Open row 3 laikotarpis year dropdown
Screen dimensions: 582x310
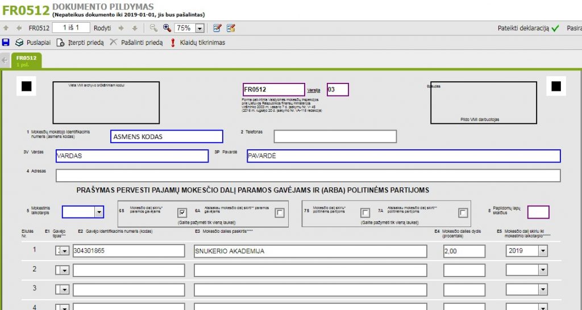(x=543, y=290)
